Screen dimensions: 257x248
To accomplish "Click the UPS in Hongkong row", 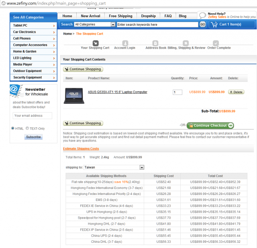I will pos(156,212).
